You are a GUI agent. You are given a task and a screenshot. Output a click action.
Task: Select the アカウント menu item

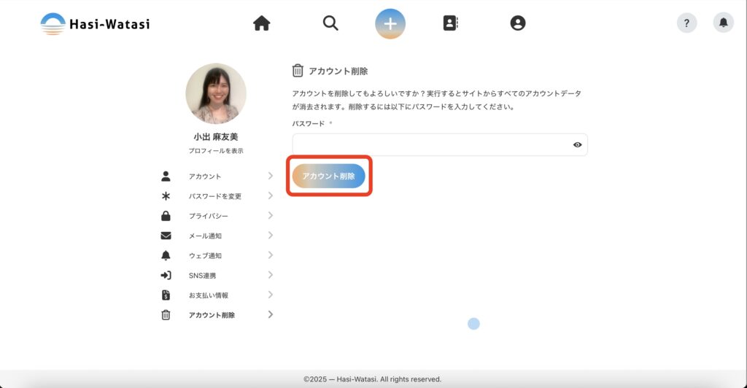click(x=205, y=176)
